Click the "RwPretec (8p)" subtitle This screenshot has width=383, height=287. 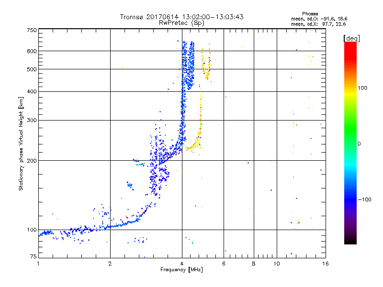pyautogui.click(x=181, y=23)
